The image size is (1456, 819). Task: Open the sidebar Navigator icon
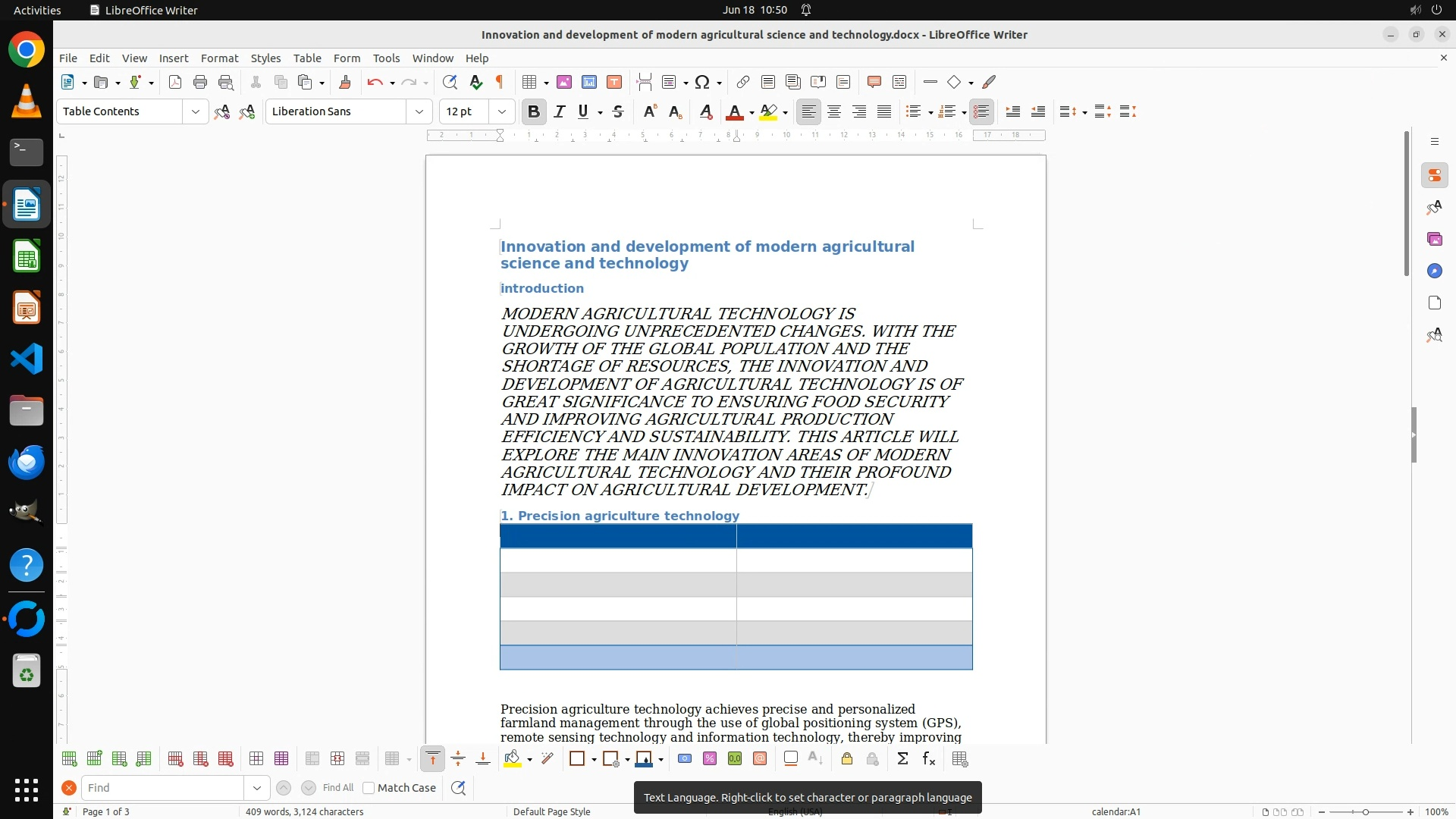(x=1434, y=271)
